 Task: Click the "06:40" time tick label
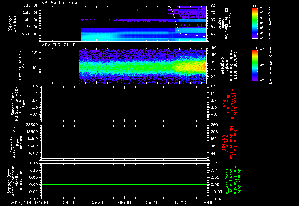(152, 203)
